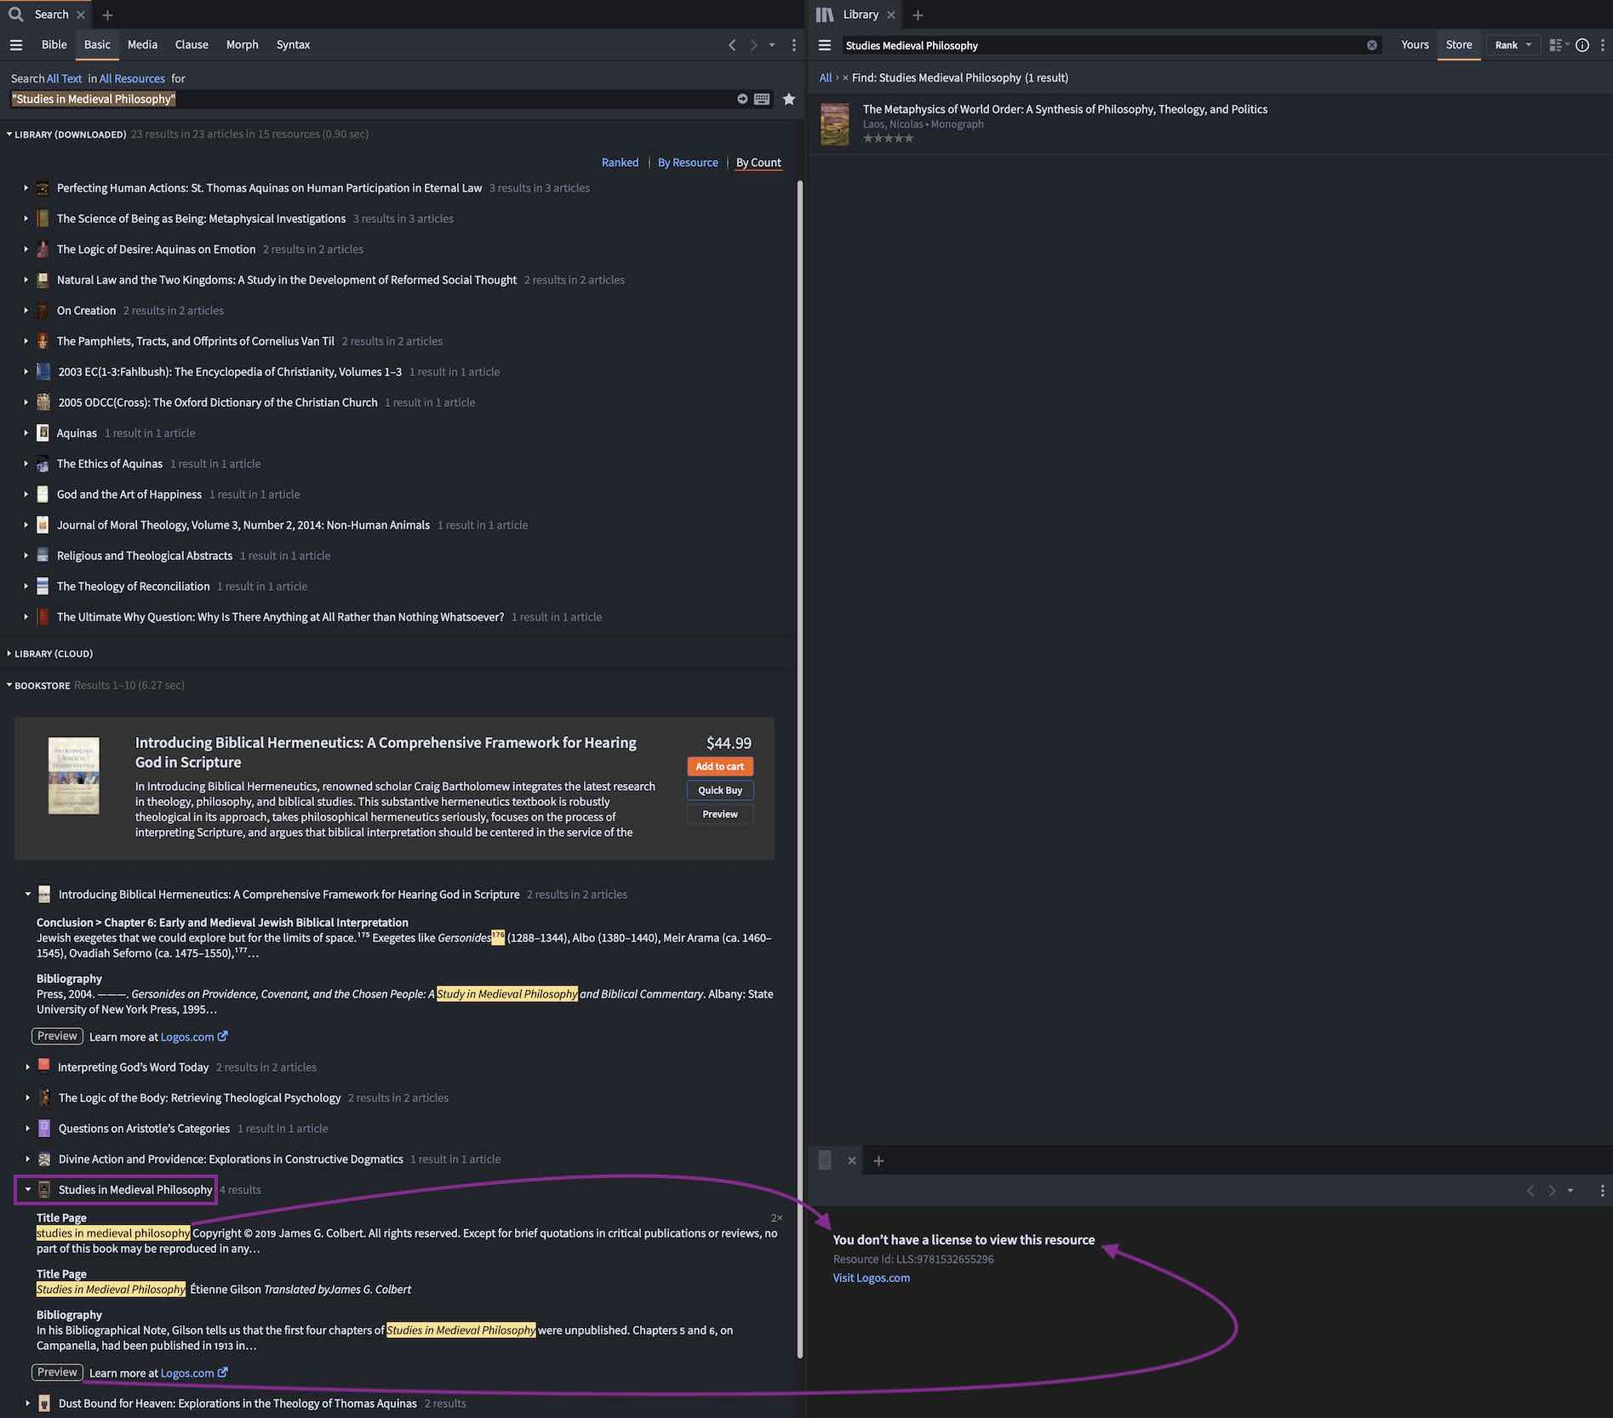Star this search as a favorite

coord(789,99)
